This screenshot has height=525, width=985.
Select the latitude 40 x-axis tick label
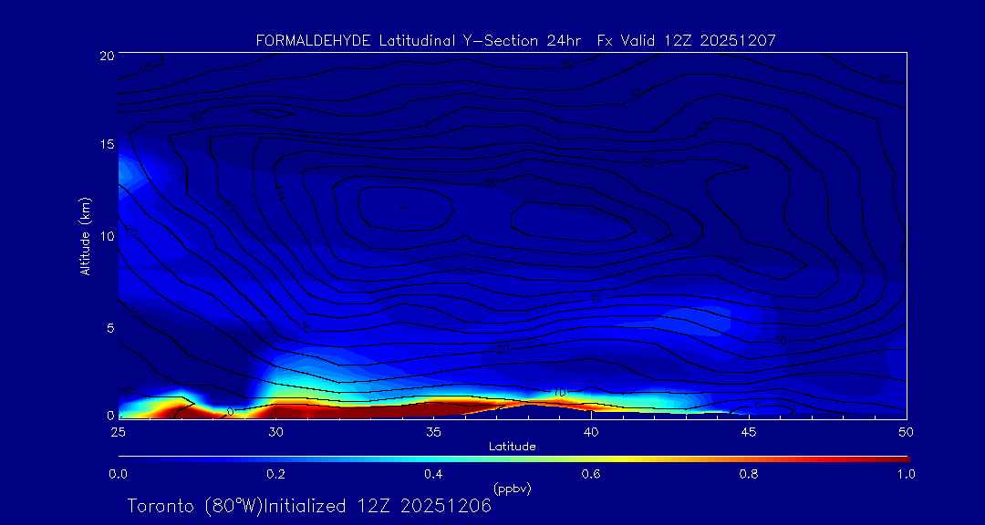[591, 431]
